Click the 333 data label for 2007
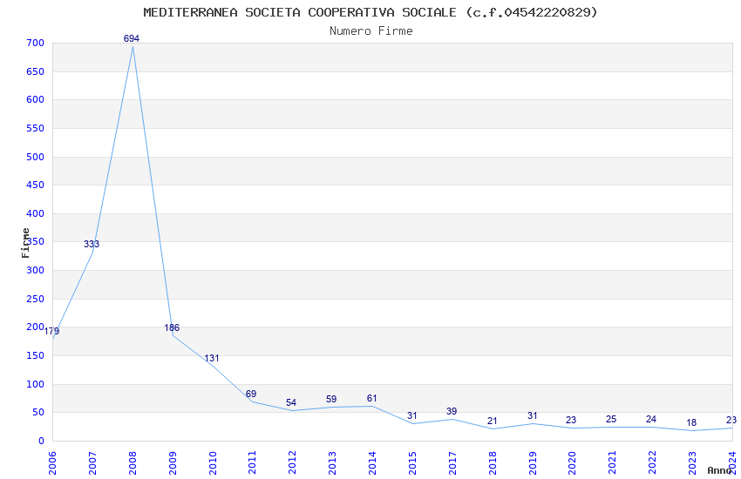 [92, 244]
